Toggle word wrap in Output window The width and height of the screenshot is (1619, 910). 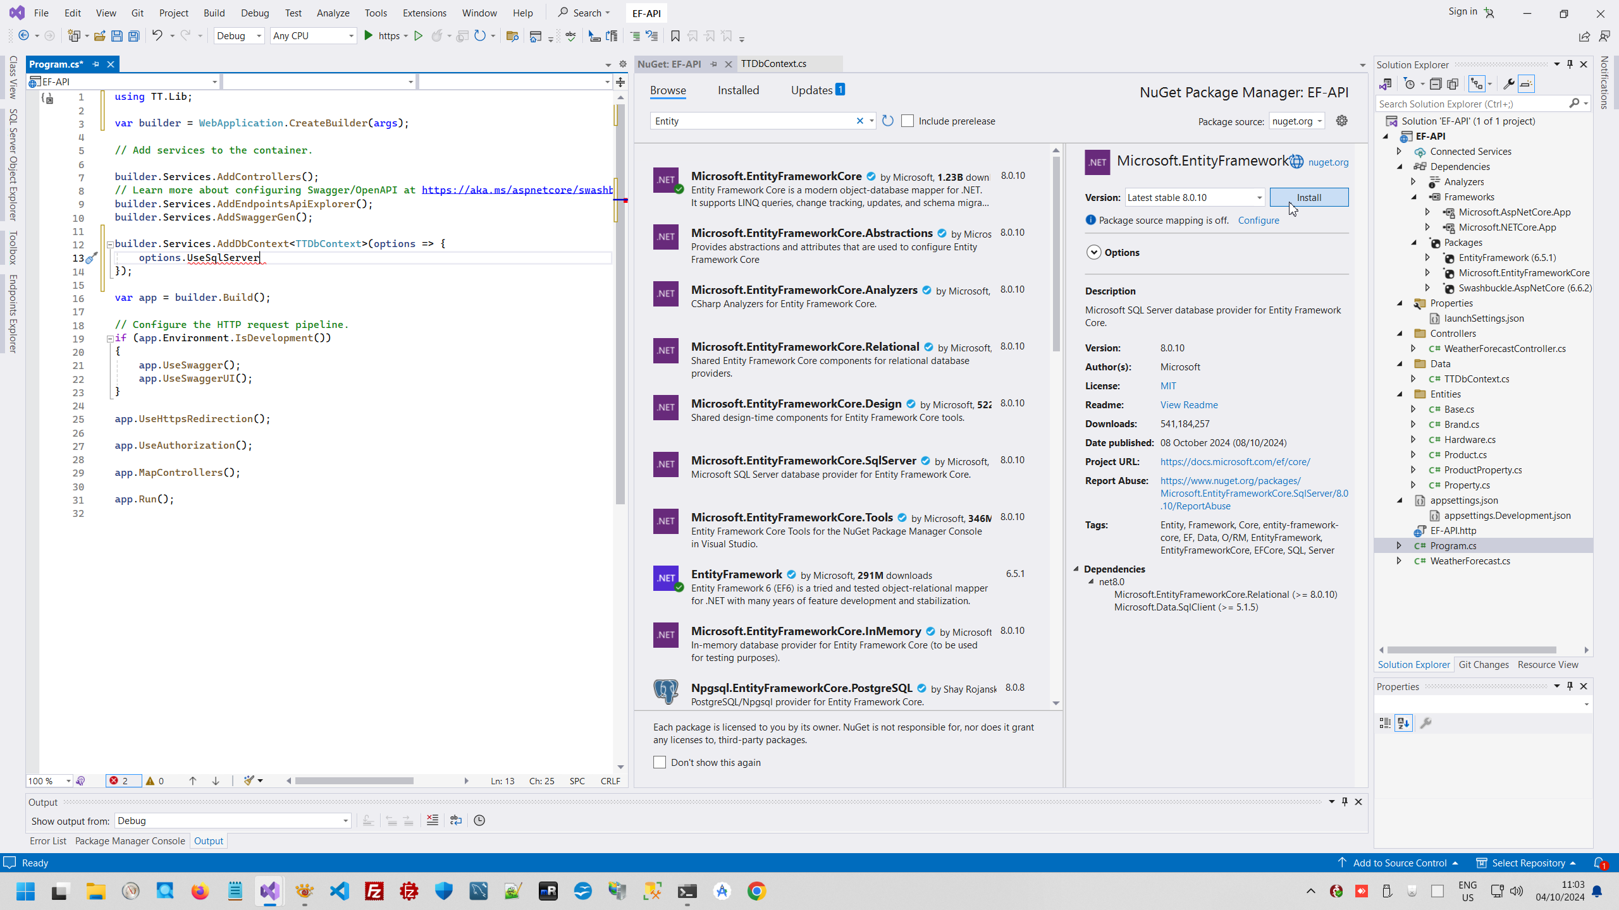[x=456, y=820]
